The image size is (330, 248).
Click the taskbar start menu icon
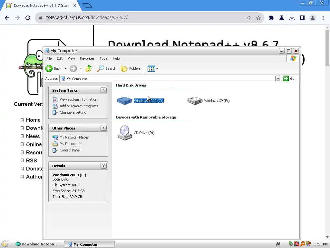(5, 244)
